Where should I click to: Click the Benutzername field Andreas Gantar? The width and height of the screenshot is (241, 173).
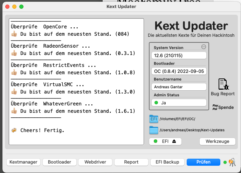coord(179,87)
